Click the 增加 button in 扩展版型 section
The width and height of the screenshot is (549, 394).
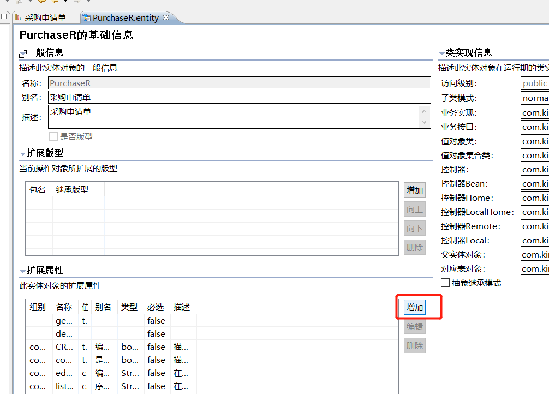[415, 190]
